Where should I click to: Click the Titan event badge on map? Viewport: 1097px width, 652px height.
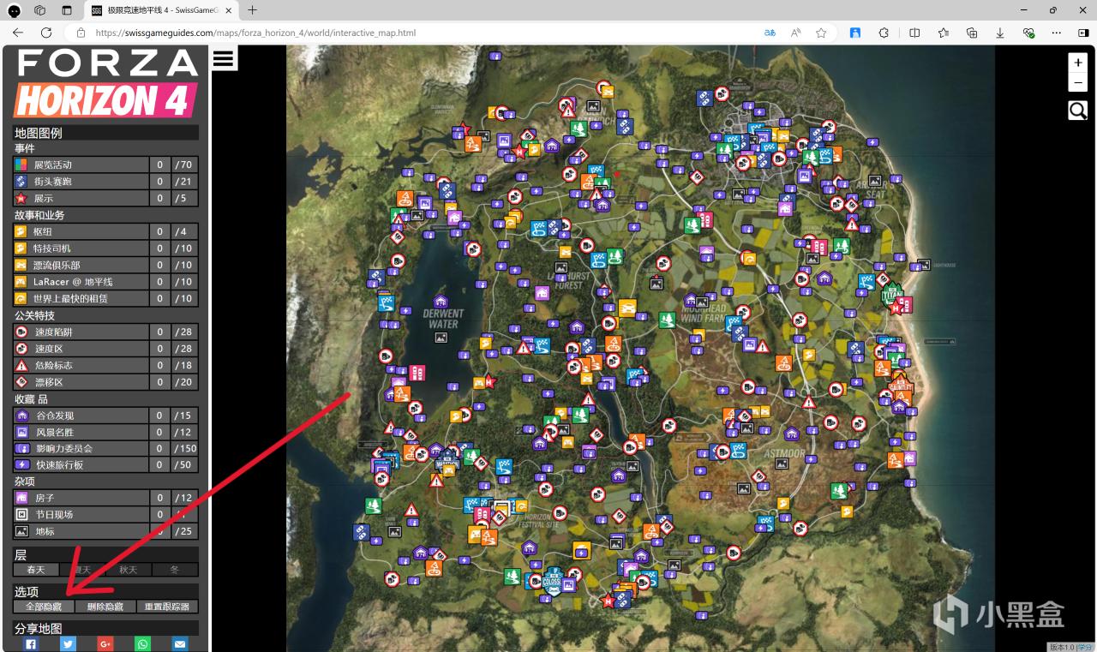[892, 296]
